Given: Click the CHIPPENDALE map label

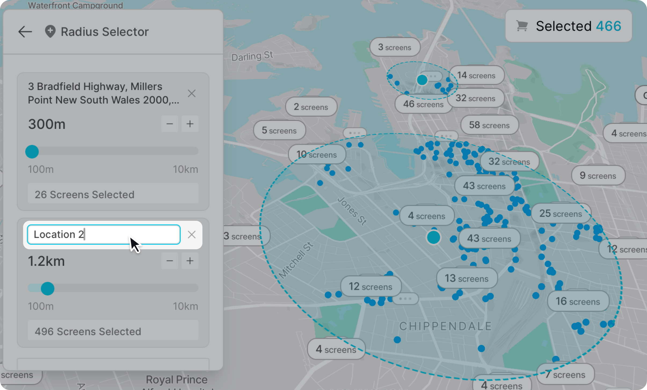Looking at the screenshot, I should click(446, 326).
